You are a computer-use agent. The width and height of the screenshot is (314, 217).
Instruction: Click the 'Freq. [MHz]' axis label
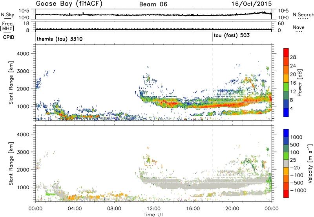point(7,27)
